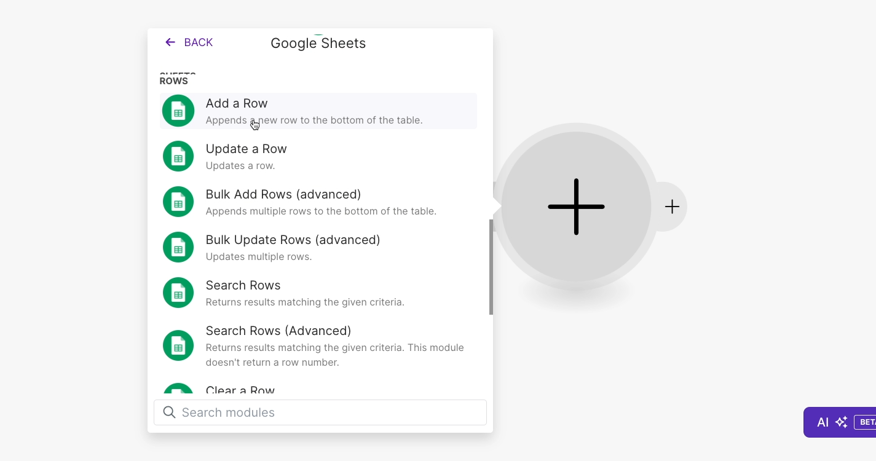Image resolution: width=876 pixels, height=461 pixels.
Task: Click the Add a Row Google Sheets icon
Action: pyautogui.click(x=178, y=111)
